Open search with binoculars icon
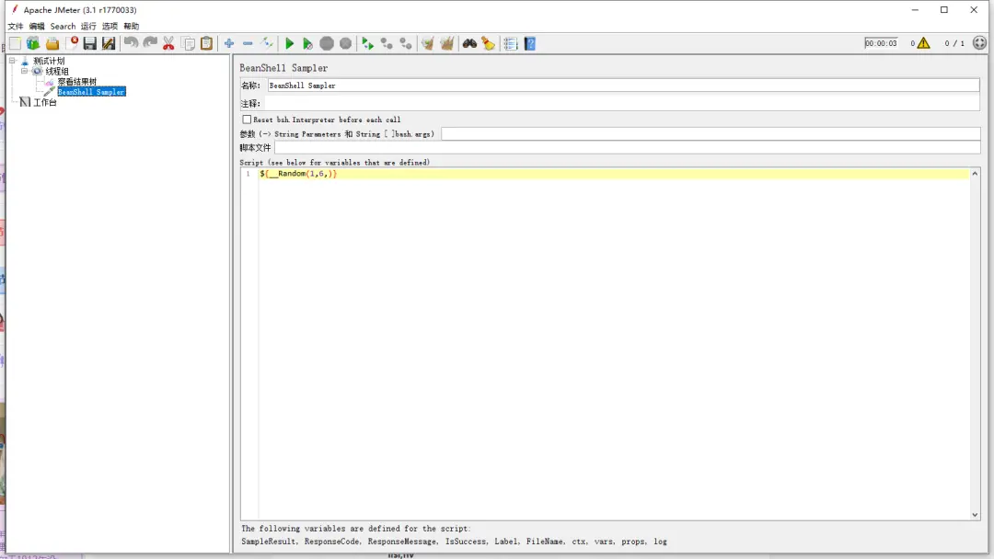Viewport: 994px width, 559px height. coord(469,44)
